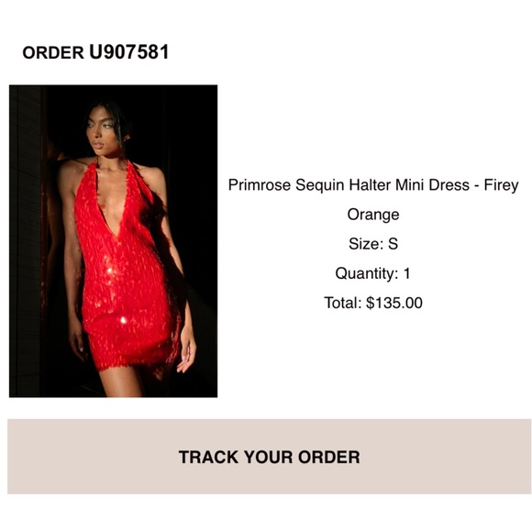Click the word Primrose in product title

260,185
